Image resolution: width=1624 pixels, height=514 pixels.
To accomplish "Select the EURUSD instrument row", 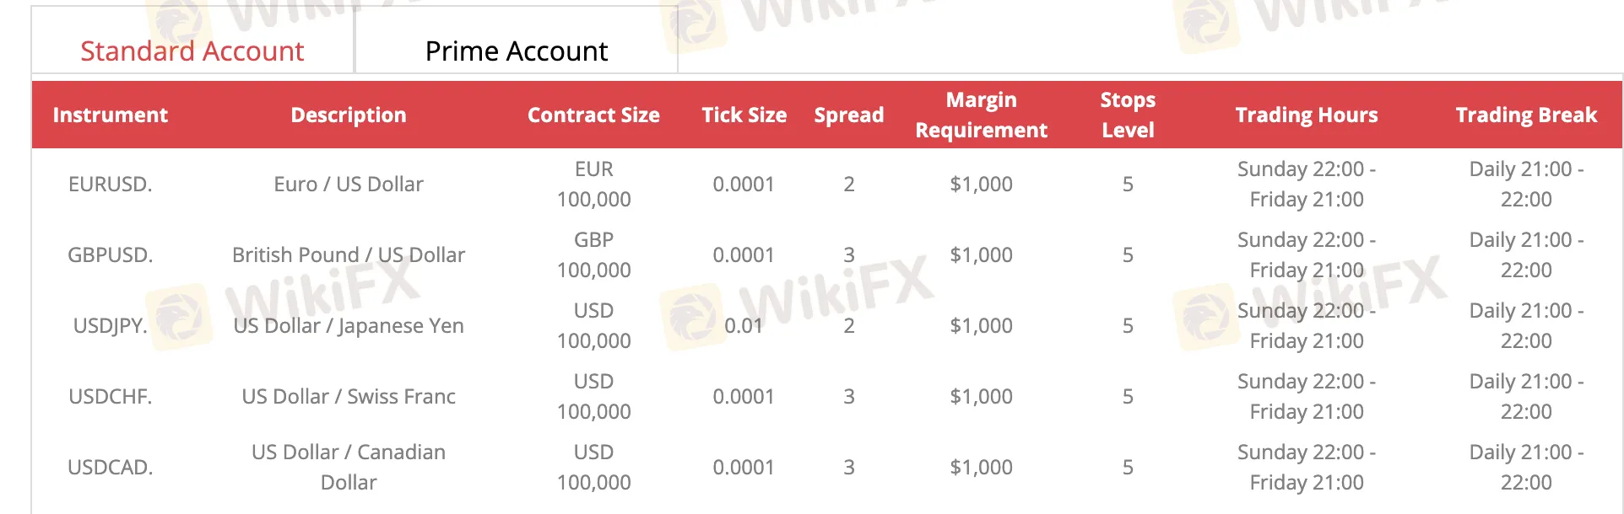I will click(x=111, y=184).
